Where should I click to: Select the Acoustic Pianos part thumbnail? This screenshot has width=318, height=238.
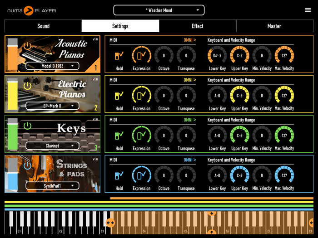[x=53, y=54]
